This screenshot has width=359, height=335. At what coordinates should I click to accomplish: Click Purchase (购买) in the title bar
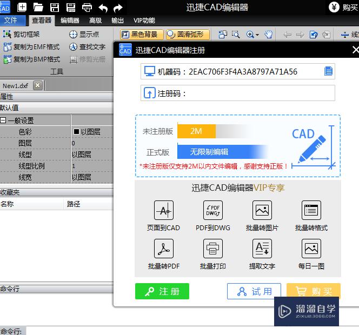(x=343, y=8)
